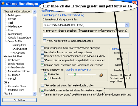The image size is (138, 106).
Task: Click the Echtzeit priority label
Action: 118,53
